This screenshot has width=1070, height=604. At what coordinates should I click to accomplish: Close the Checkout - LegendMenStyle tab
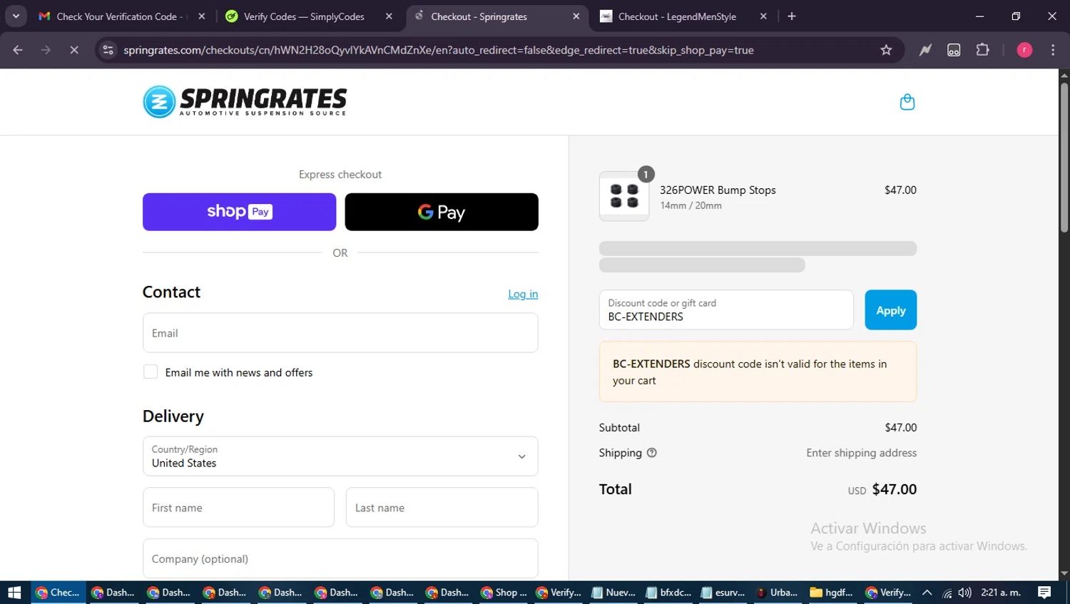[763, 16]
